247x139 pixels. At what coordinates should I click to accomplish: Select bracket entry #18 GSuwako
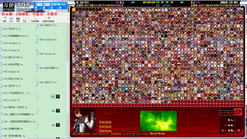click(x=12, y=72)
